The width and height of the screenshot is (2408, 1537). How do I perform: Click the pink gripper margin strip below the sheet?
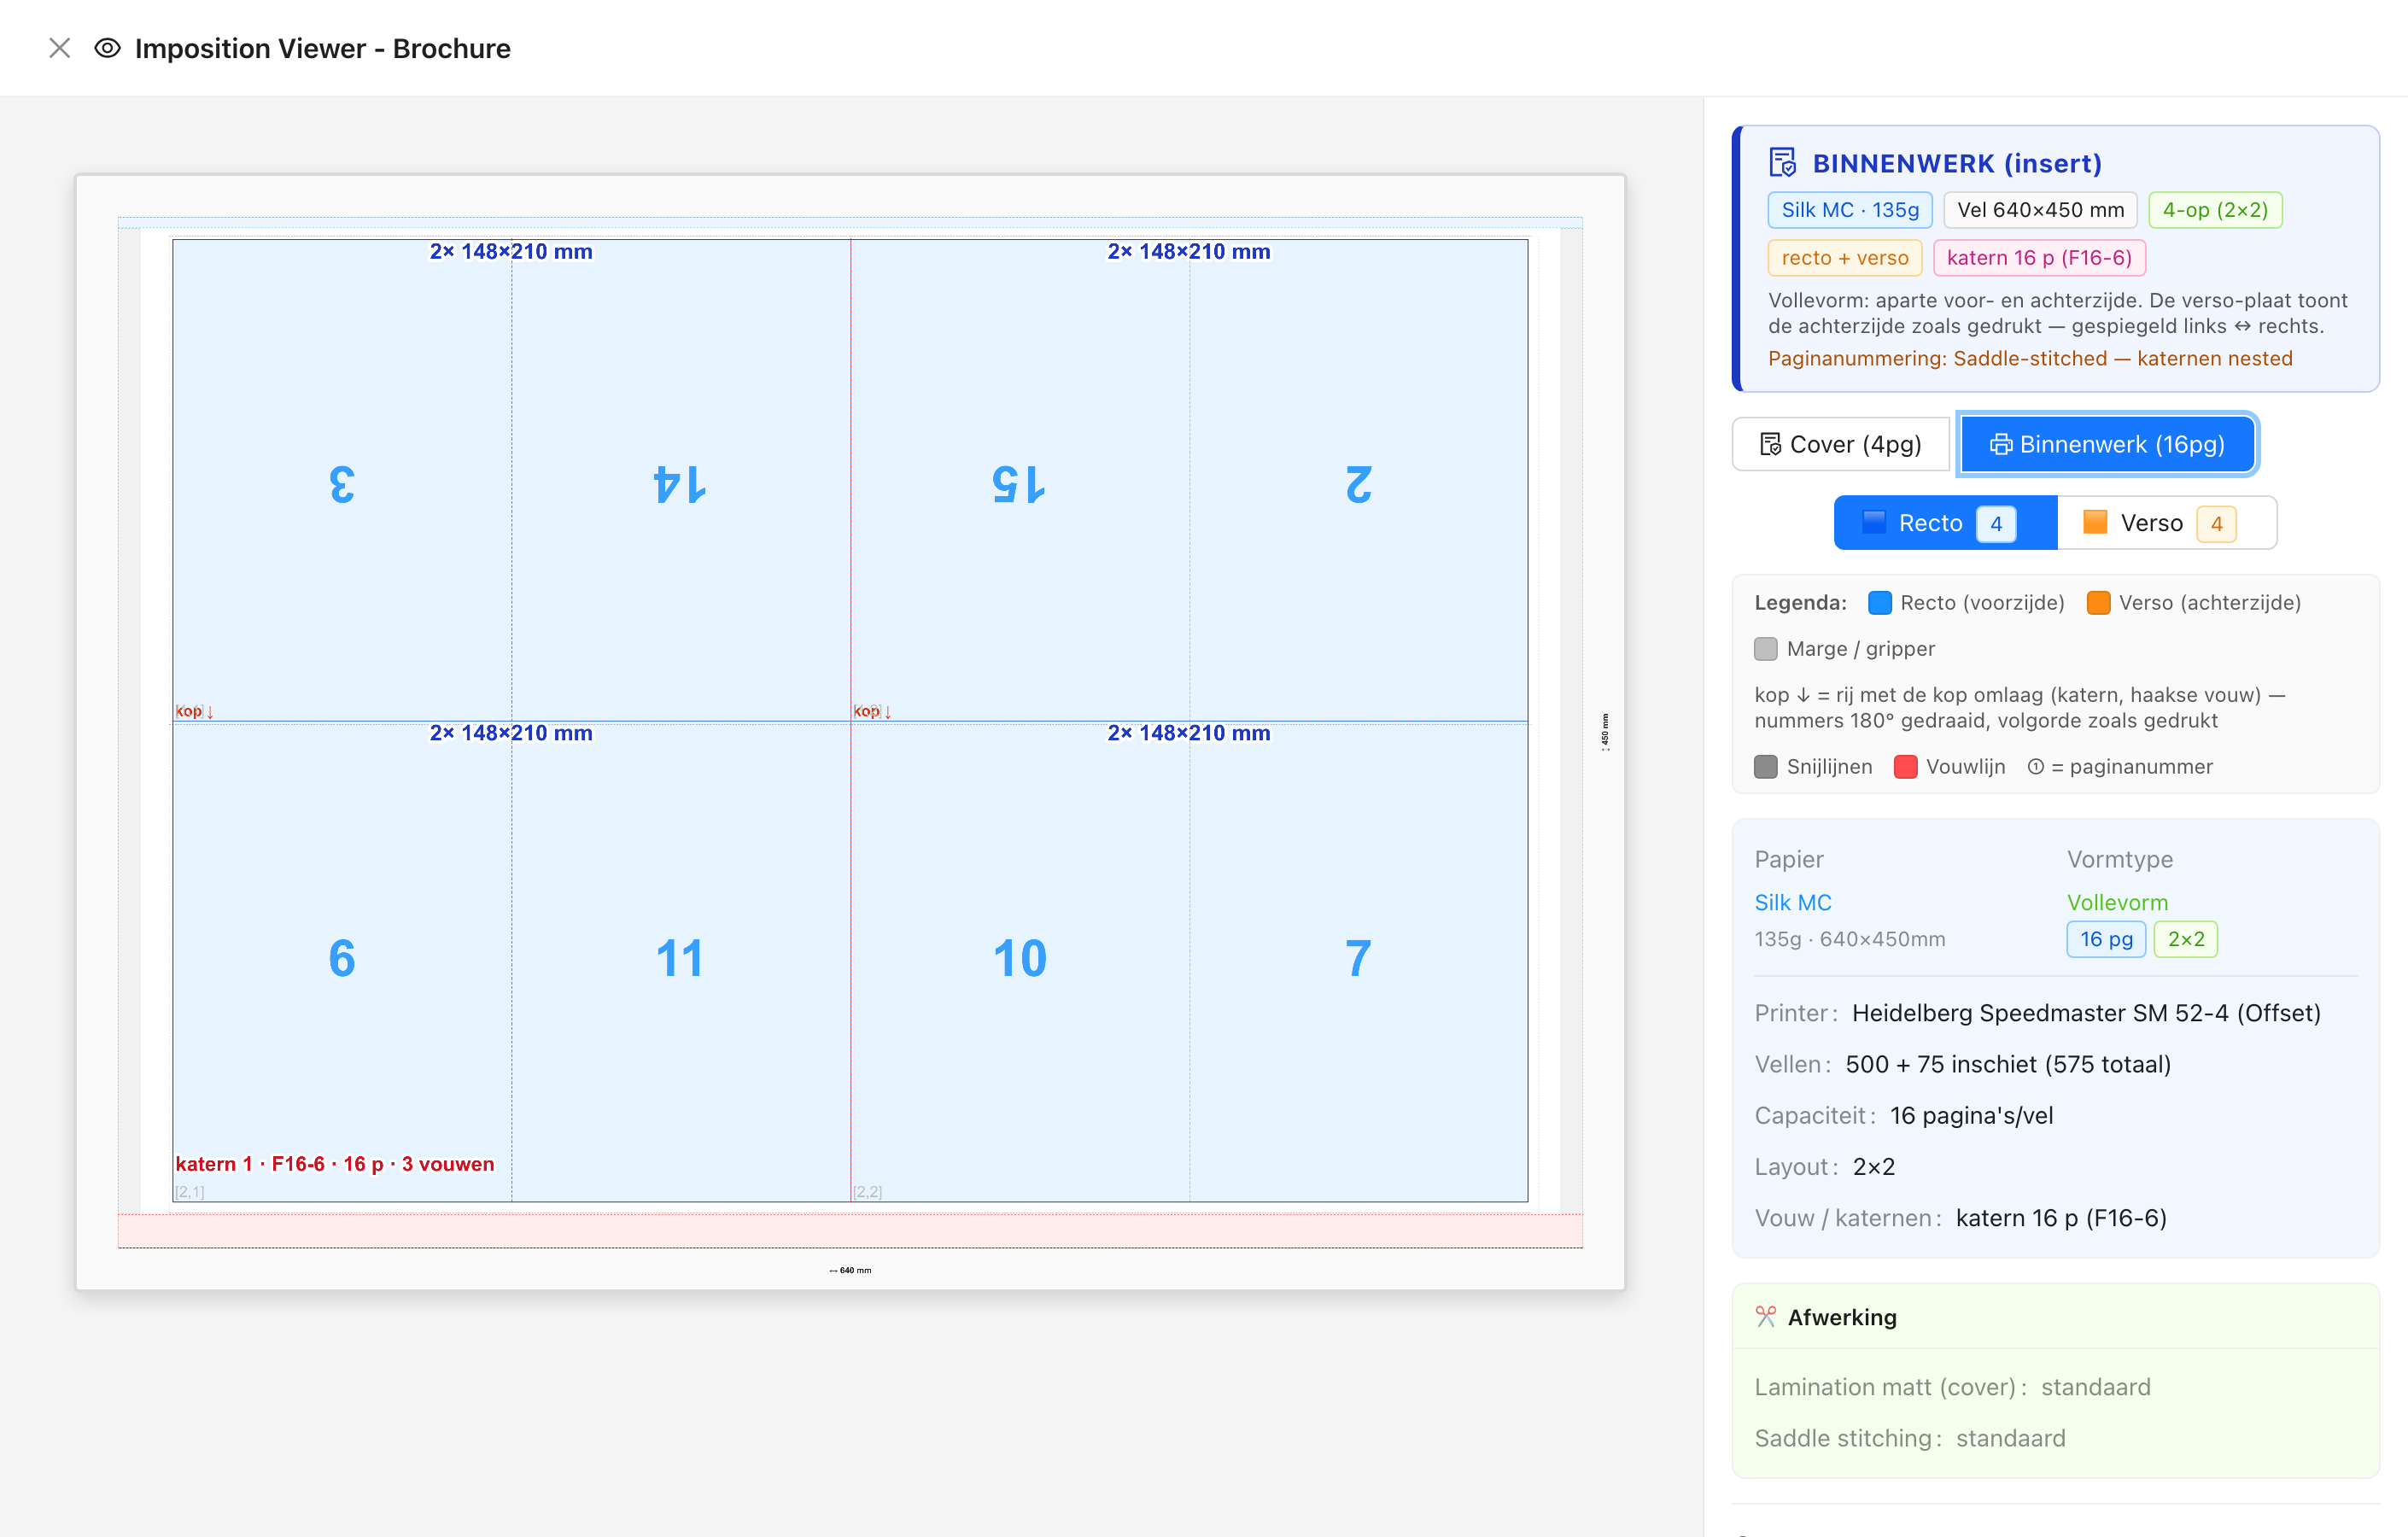pyautogui.click(x=850, y=1231)
